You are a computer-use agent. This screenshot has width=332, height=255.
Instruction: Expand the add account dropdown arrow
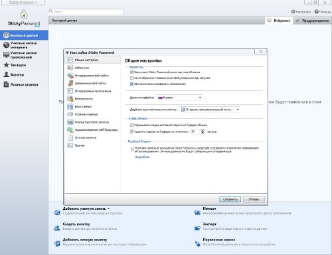[x=108, y=209]
